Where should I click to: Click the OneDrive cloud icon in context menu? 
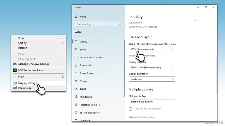[15, 64]
